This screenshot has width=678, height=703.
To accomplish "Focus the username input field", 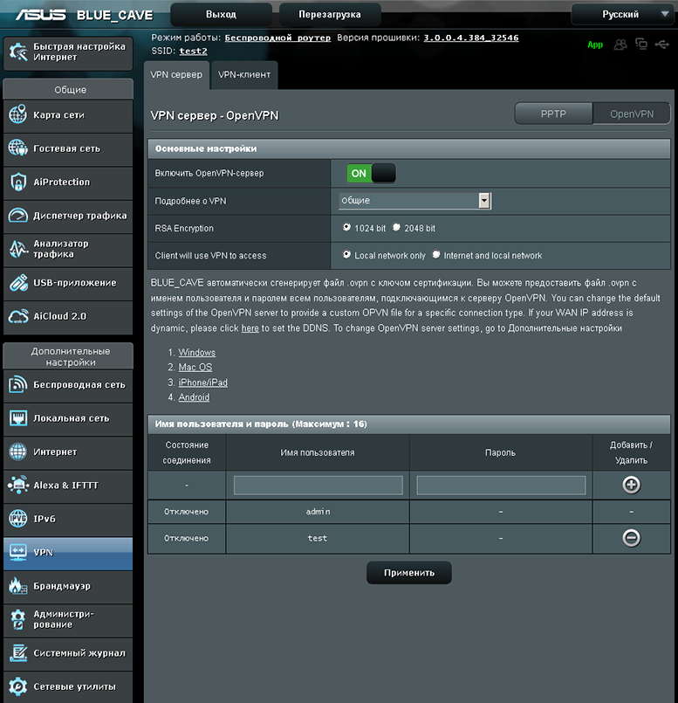I will (x=318, y=485).
